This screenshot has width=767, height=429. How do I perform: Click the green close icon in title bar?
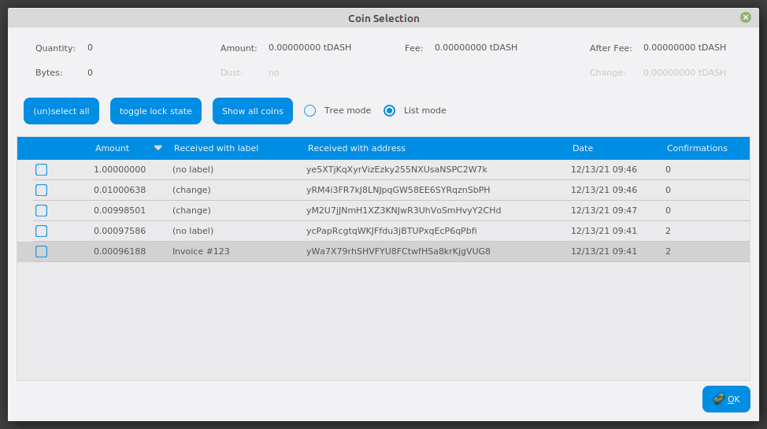coord(745,17)
